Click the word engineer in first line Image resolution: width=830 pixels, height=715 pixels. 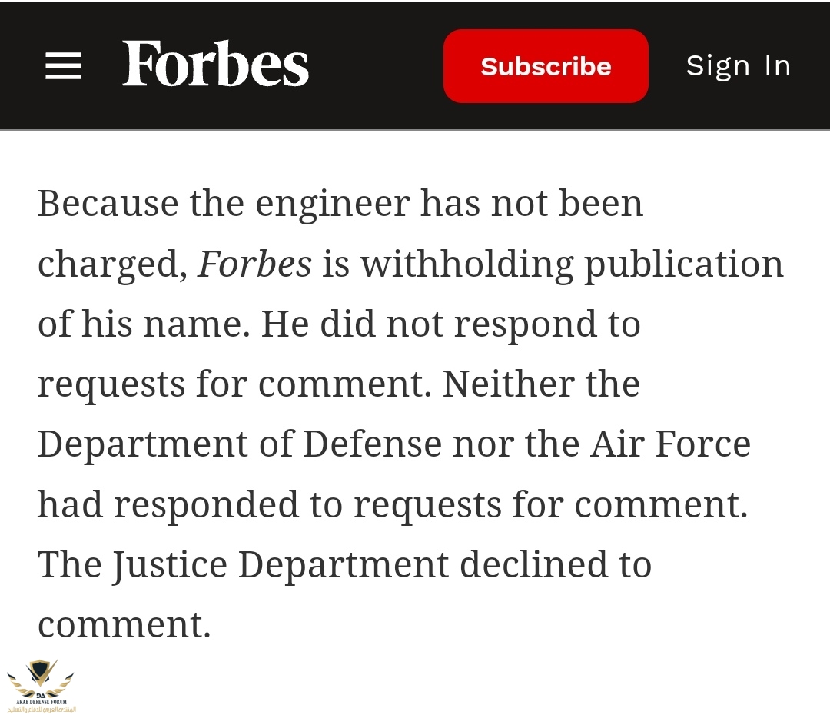[333, 205]
